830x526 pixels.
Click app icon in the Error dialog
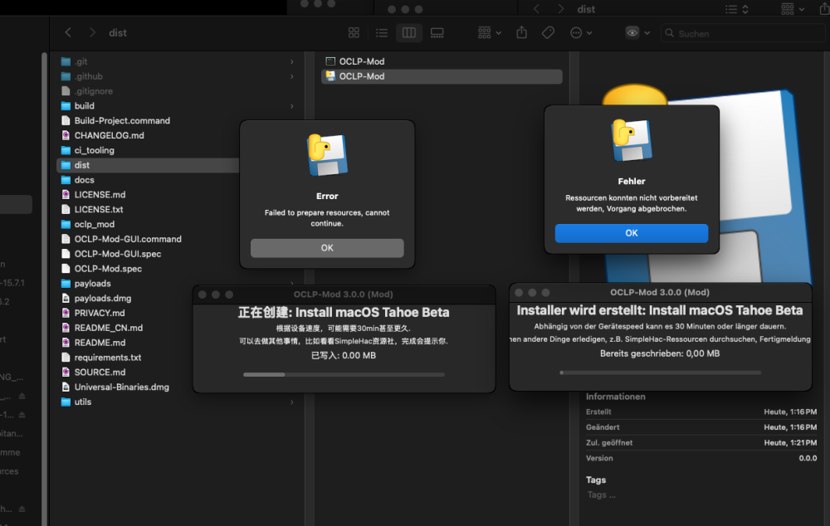[x=327, y=155]
